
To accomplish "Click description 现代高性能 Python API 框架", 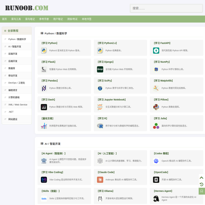I will click(175, 50).
